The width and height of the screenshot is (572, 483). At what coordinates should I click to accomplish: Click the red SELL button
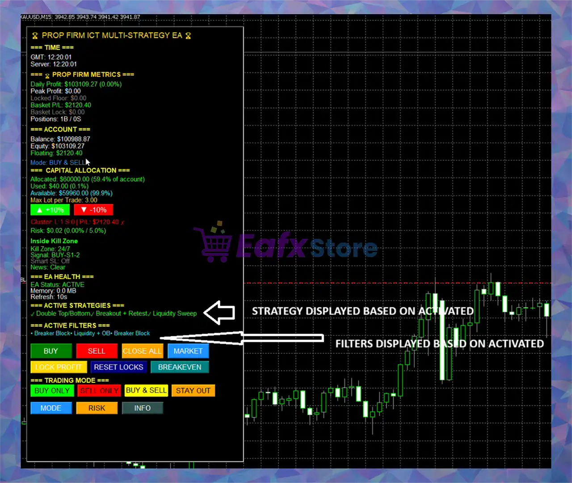tap(97, 351)
